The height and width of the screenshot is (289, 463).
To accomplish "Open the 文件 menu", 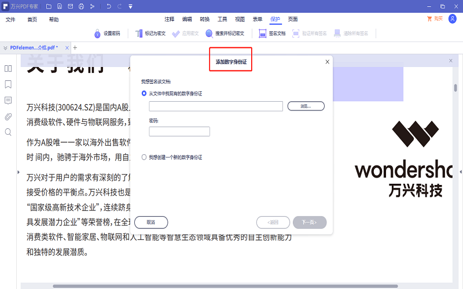I will click(10, 19).
